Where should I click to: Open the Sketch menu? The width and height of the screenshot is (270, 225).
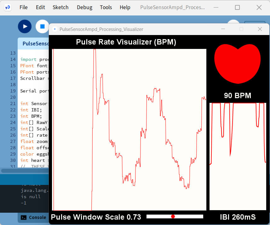pyautogui.click(x=60, y=7)
